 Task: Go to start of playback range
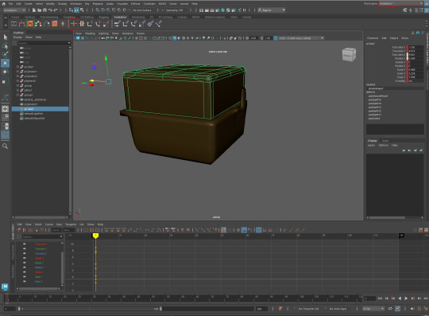(380, 298)
